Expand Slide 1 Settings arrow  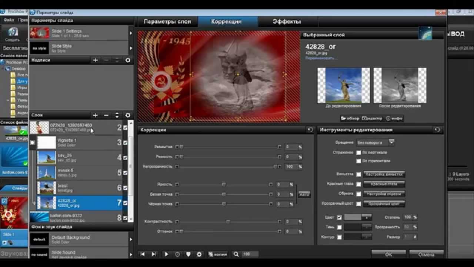(131, 33)
